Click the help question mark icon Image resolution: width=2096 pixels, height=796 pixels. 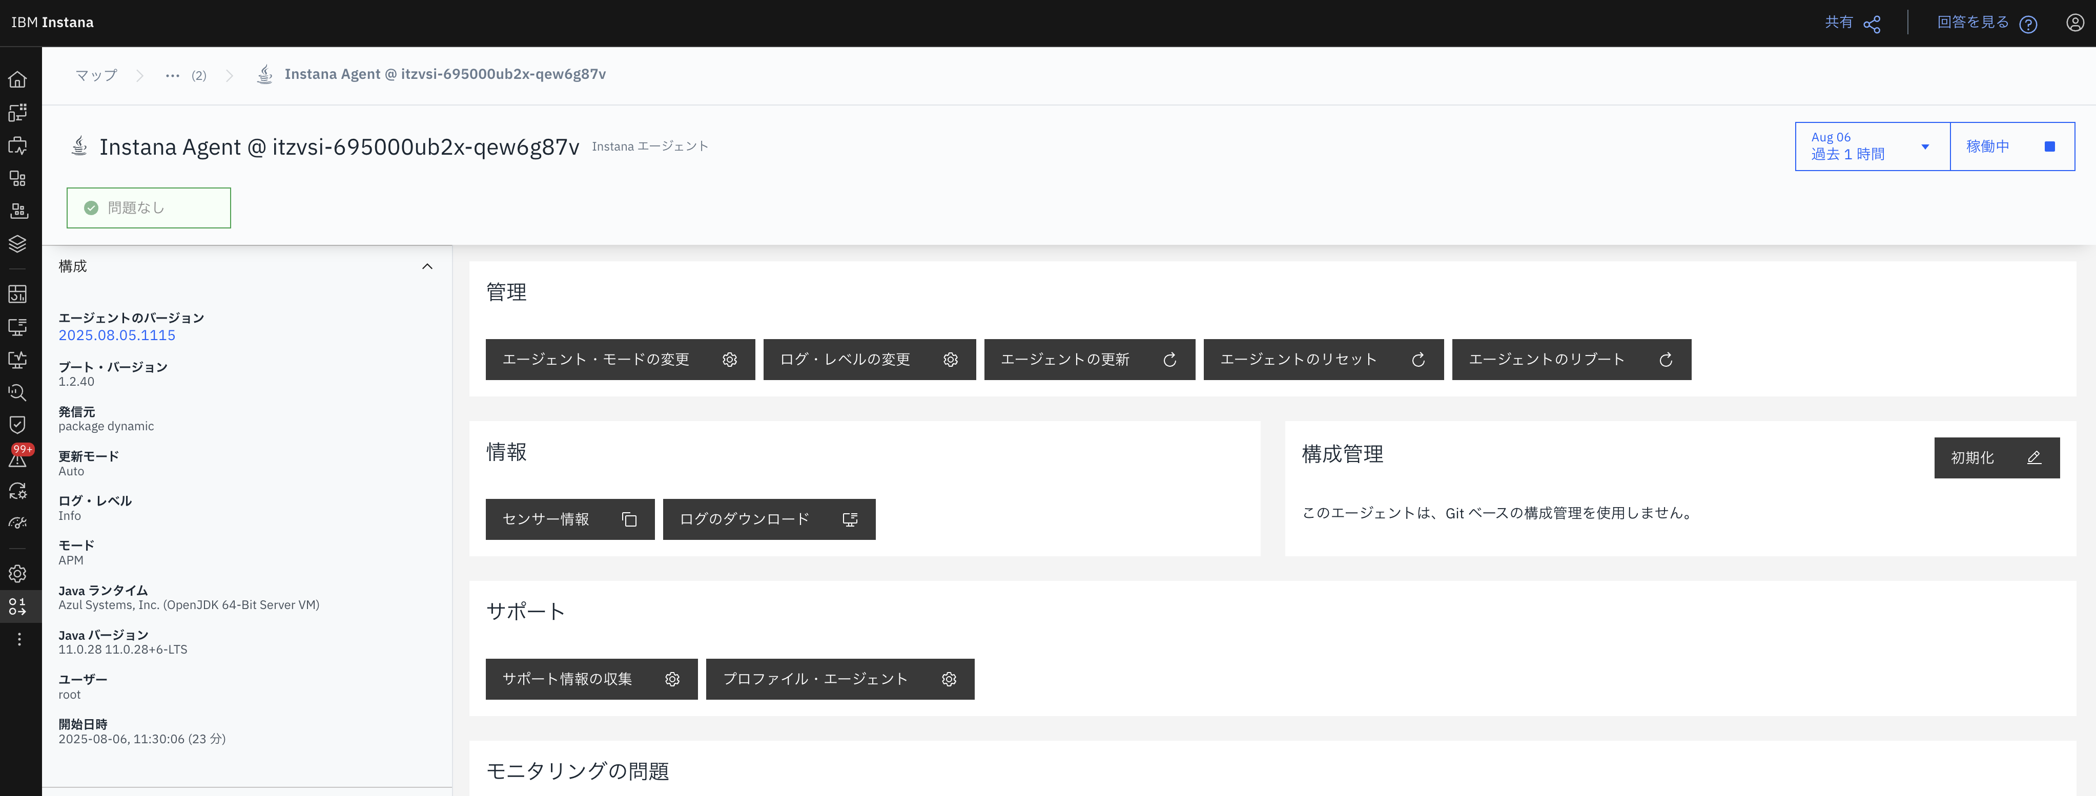pyautogui.click(x=2028, y=24)
